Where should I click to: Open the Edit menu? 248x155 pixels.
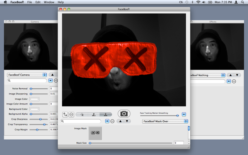38,2
